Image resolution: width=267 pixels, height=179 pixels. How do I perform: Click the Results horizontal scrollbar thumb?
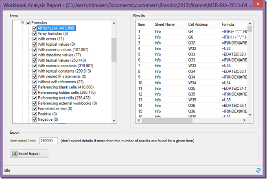(167, 120)
